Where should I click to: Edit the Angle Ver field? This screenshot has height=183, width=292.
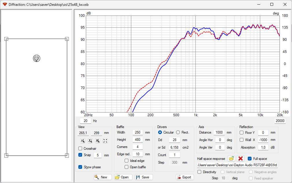click(220, 147)
